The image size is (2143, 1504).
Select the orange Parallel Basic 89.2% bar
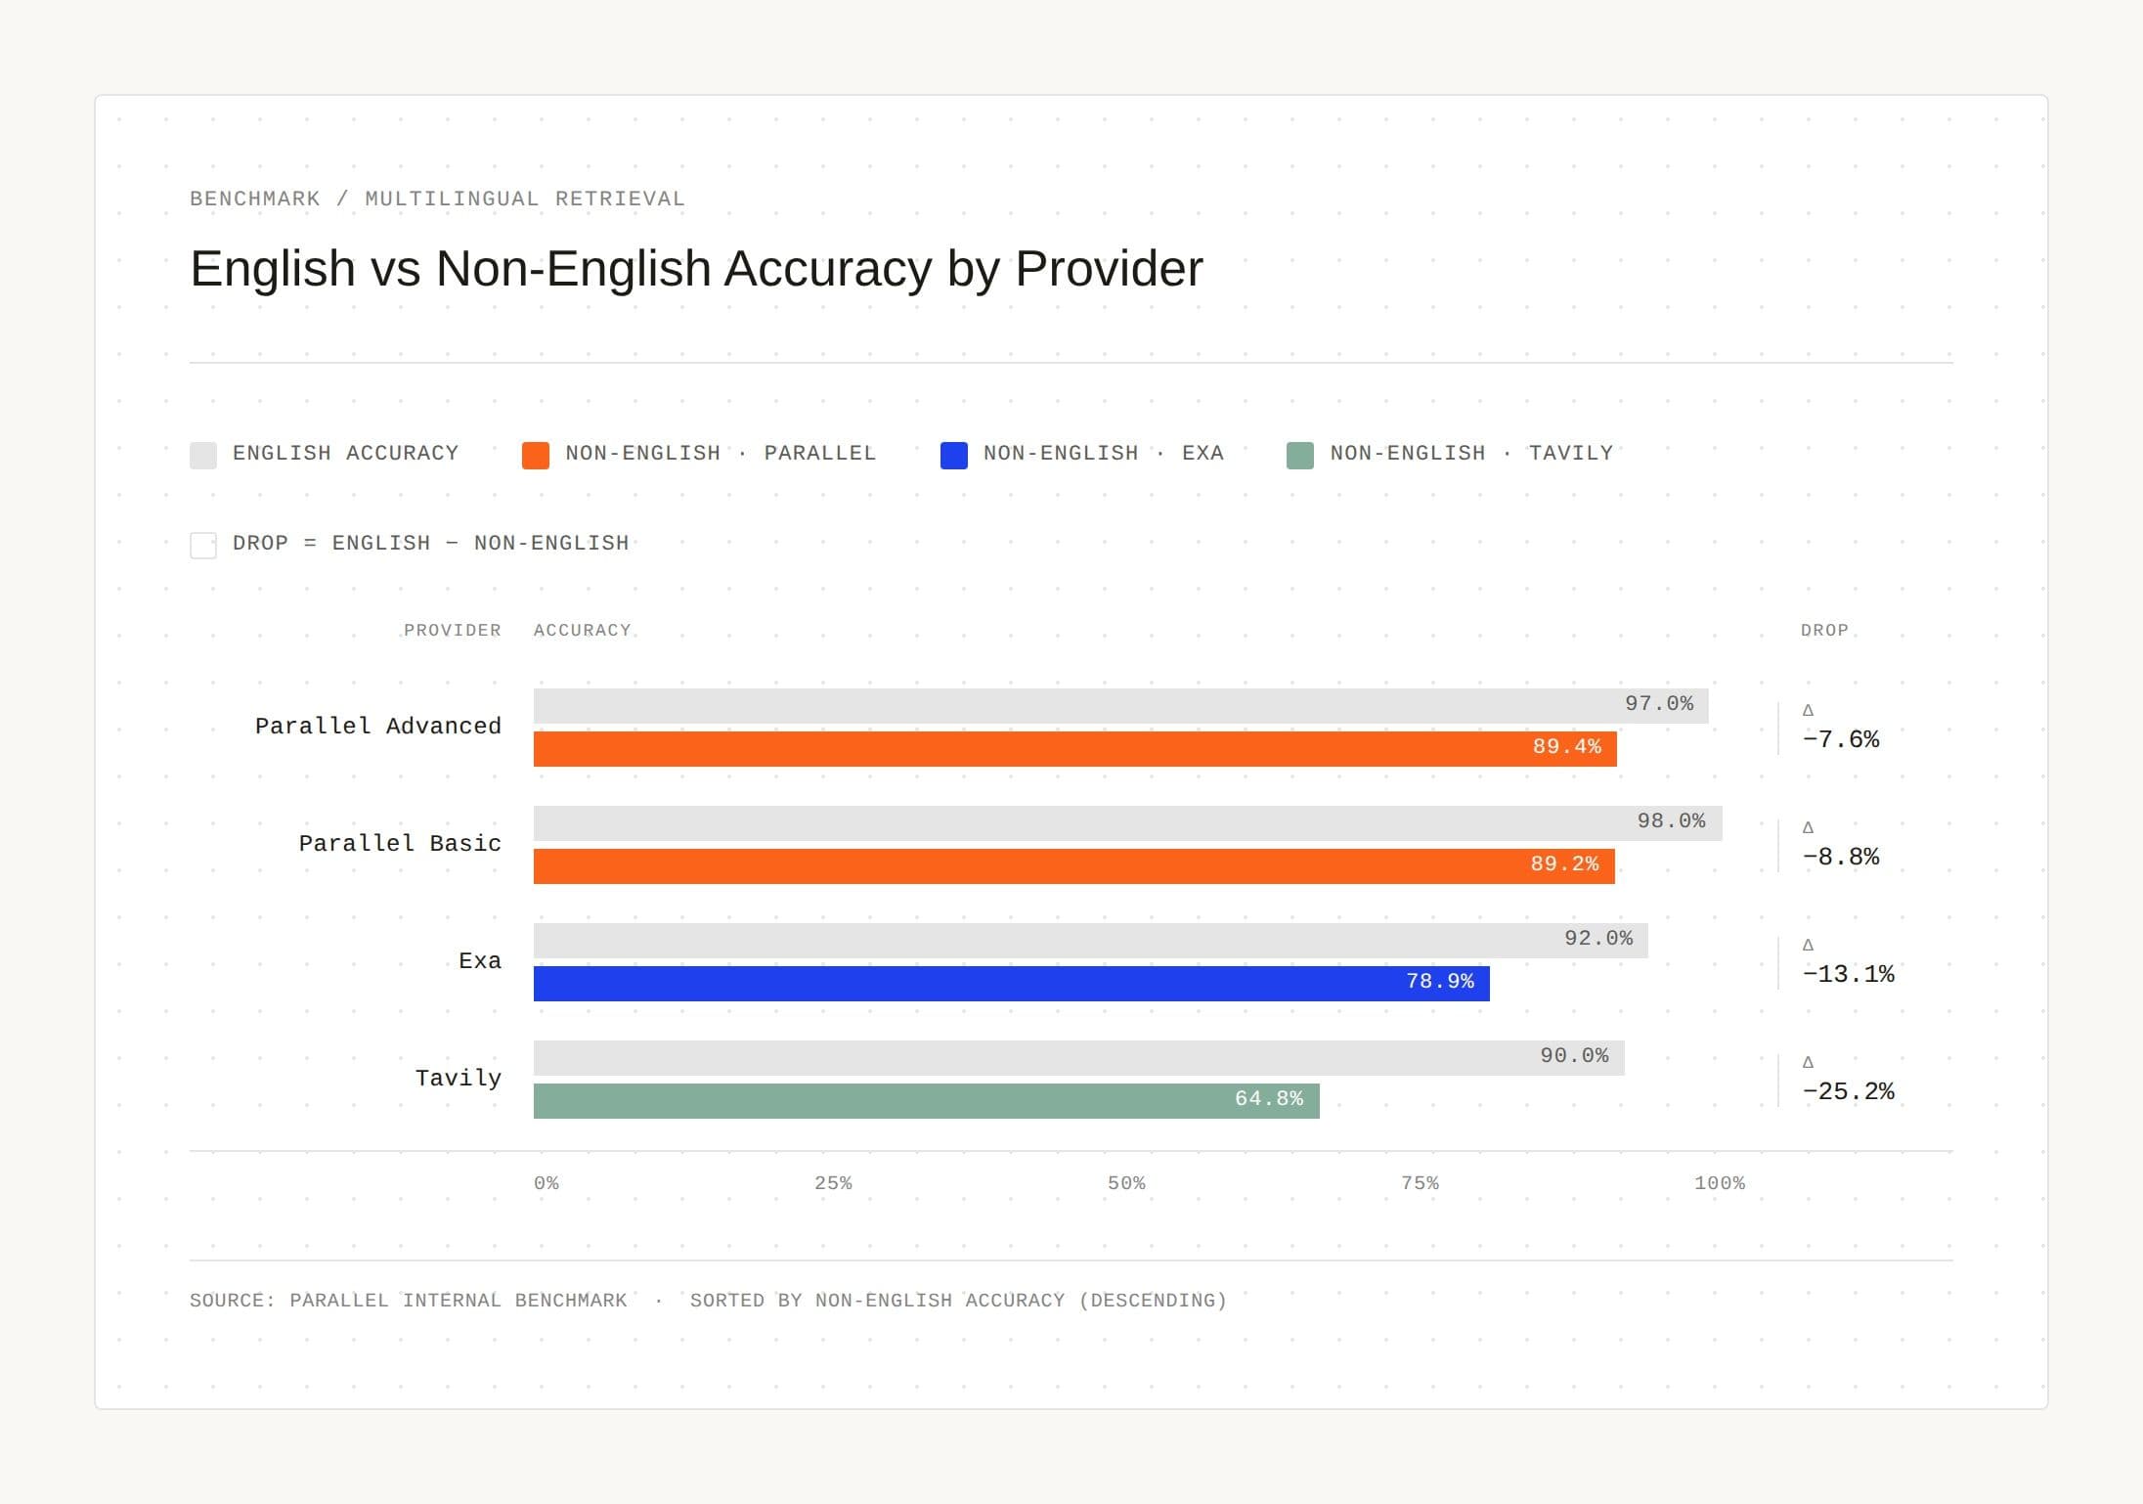click(x=1073, y=866)
